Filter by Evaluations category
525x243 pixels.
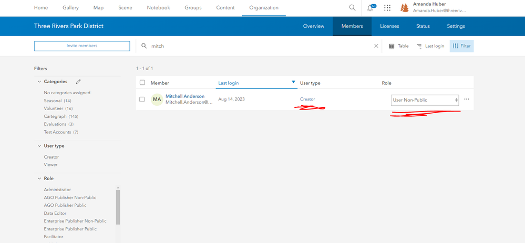(59, 124)
